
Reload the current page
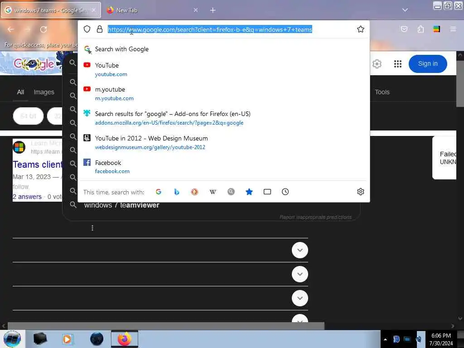pyautogui.click(x=43, y=29)
